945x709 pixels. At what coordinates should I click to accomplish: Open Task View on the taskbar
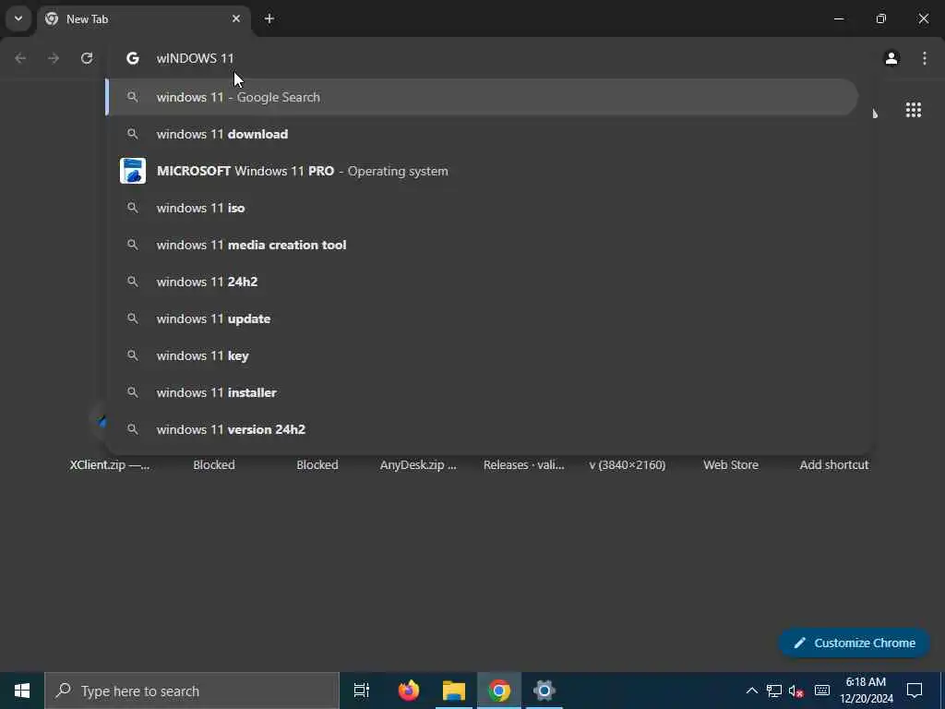362,691
